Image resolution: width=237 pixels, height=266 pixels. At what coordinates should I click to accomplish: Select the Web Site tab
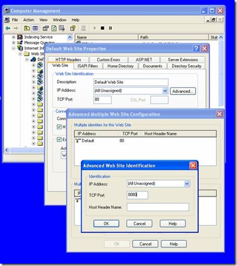click(60, 66)
